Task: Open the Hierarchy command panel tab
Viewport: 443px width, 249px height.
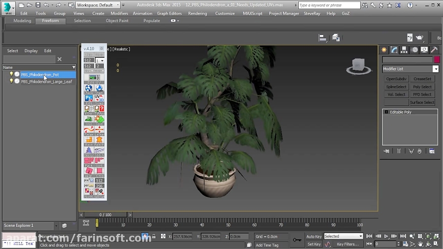Action: pyautogui.click(x=404, y=50)
